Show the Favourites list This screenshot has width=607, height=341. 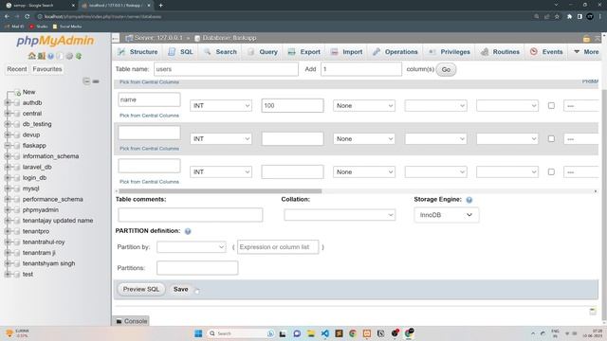[x=47, y=69]
